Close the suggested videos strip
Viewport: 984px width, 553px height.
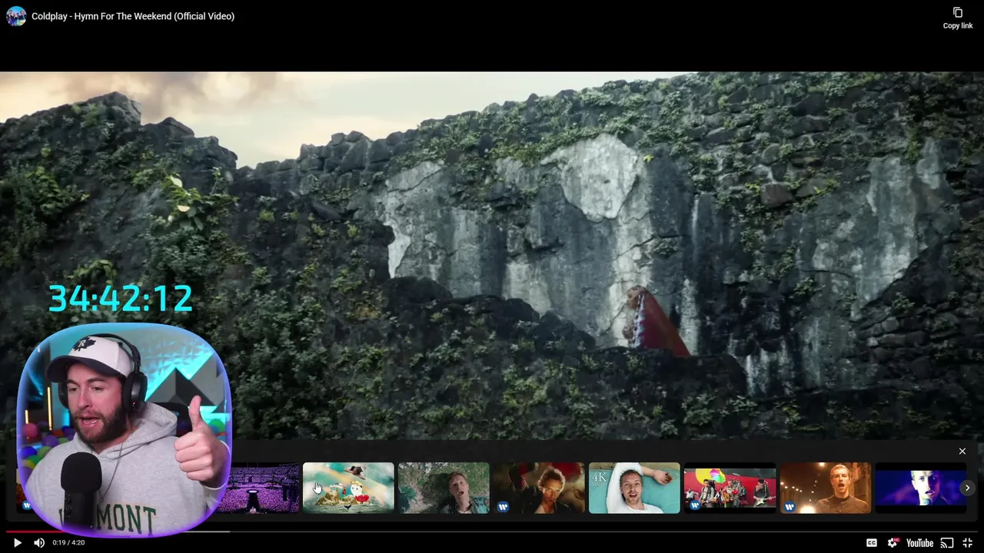[962, 451]
